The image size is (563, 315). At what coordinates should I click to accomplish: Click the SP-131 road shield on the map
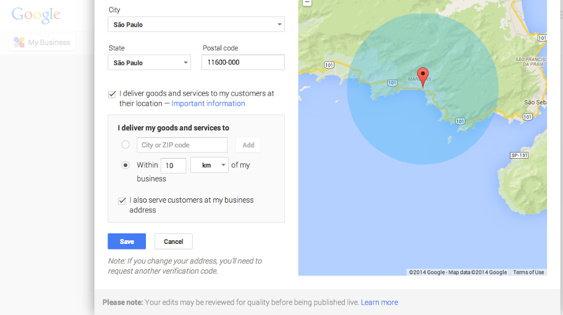[x=519, y=156]
